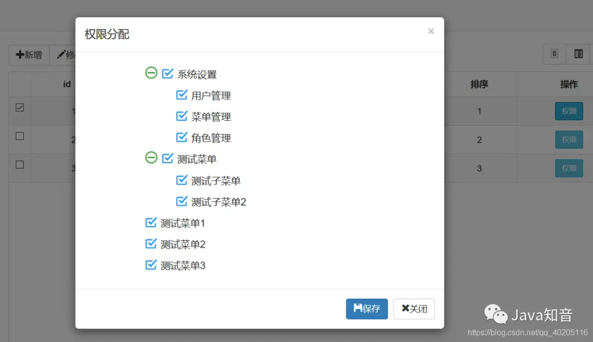
Task: Switch to the card view icon
Action: coord(555,54)
